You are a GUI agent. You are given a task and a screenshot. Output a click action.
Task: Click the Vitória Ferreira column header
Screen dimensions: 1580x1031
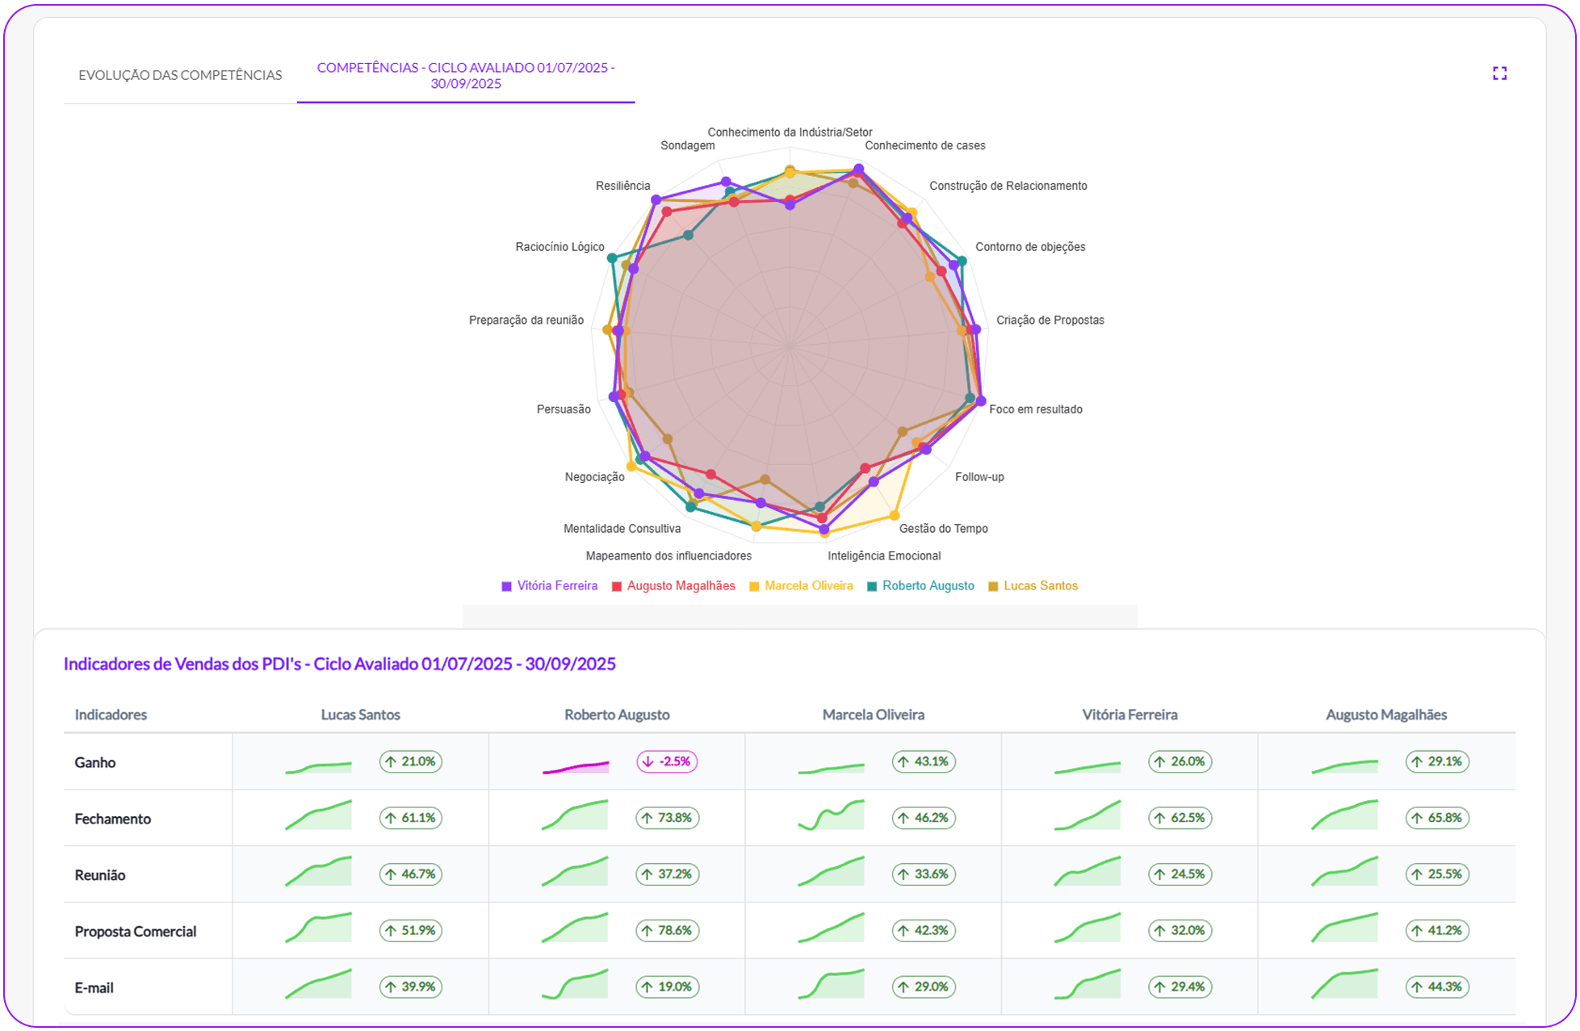pyautogui.click(x=1129, y=715)
